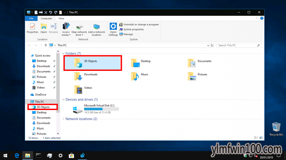
Task: Go up one folder level
Action: click(46, 45)
